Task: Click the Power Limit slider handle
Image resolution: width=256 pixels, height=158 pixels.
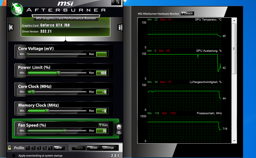Action: pos(58,73)
